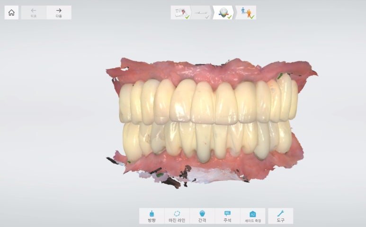Screen dimensions: 366x227
Task: Select the 마진 라인 (margin line) tool
Action: pyautogui.click(x=177, y=216)
